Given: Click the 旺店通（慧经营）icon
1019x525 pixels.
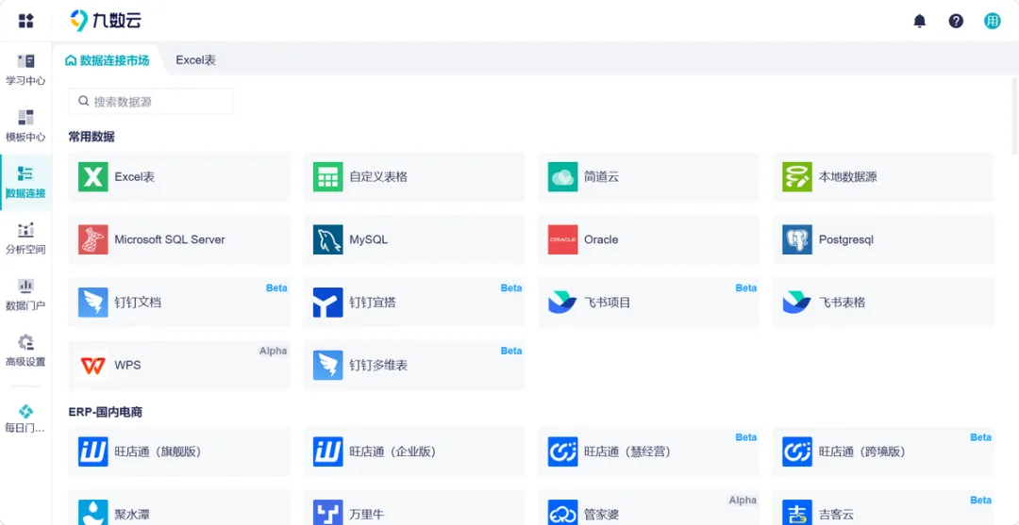Looking at the screenshot, I should click(562, 451).
